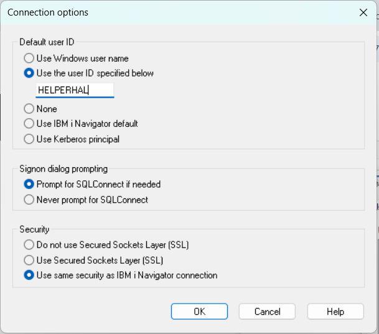Choose Use same security as IBM i Navigator connection
This screenshot has width=379, height=334.
click(29, 275)
